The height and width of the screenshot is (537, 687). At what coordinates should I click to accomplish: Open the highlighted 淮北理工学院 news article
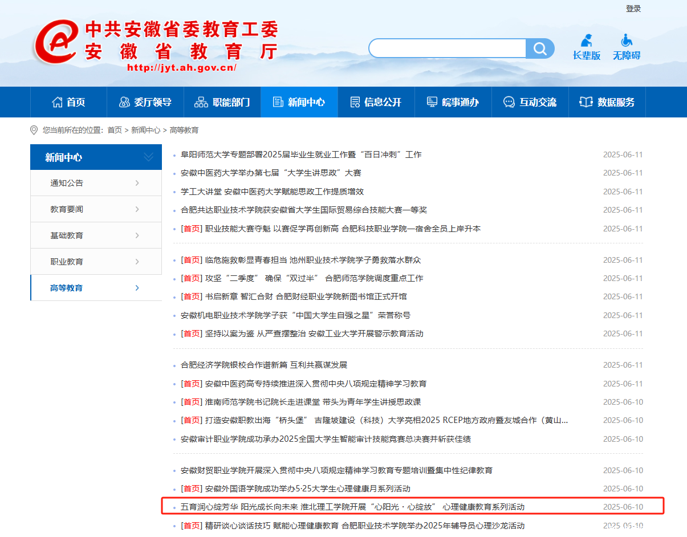coord(352,507)
